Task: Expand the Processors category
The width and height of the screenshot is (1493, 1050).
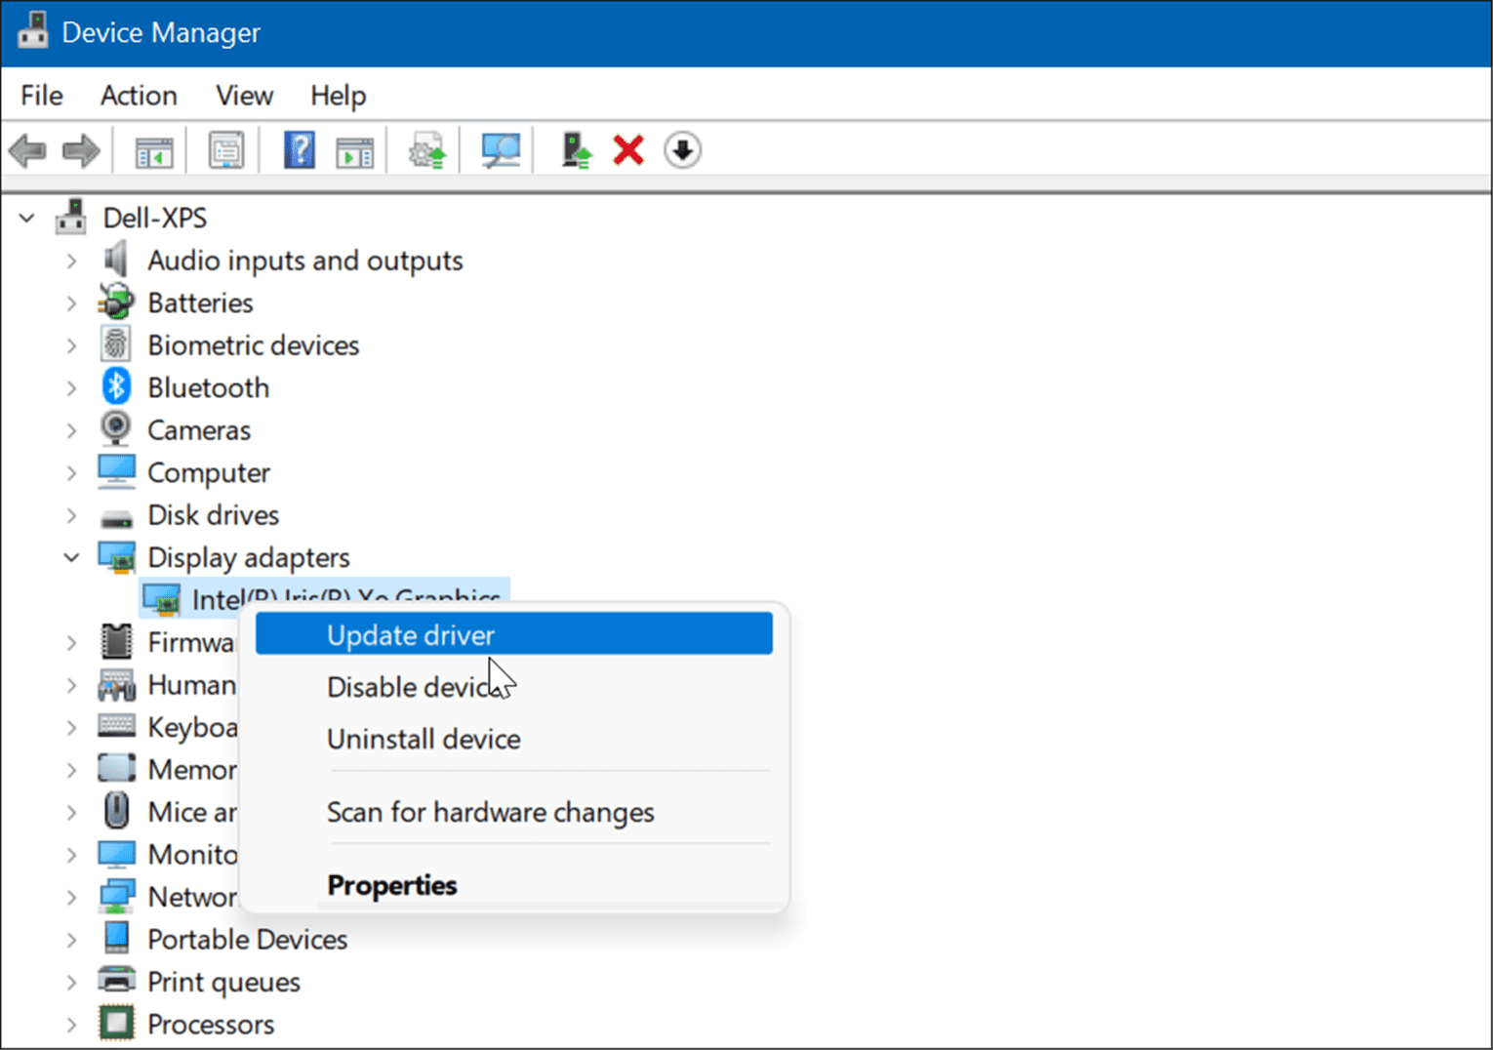Action: click(x=72, y=1024)
